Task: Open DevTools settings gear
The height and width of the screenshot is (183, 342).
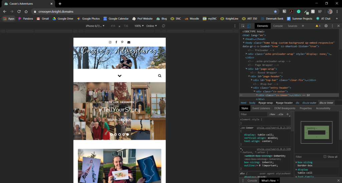Action: [x=326, y=26]
